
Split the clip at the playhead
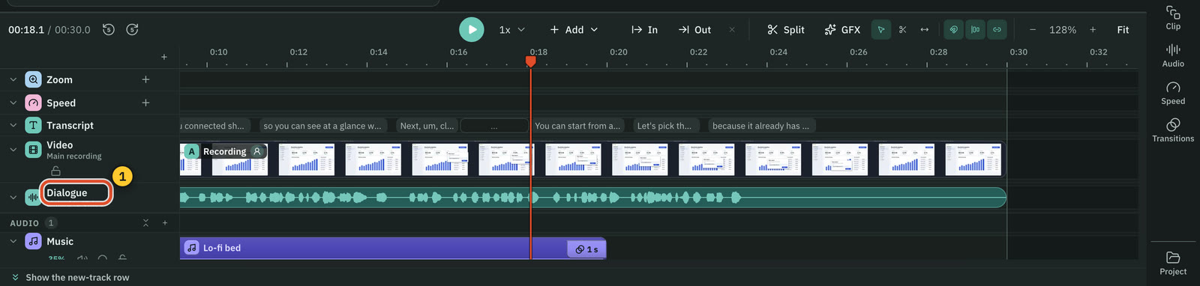(x=785, y=30)
